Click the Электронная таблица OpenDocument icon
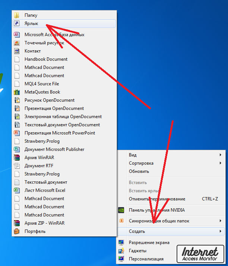Viewport: 228px width, 266px height. (x=17, y=117)
